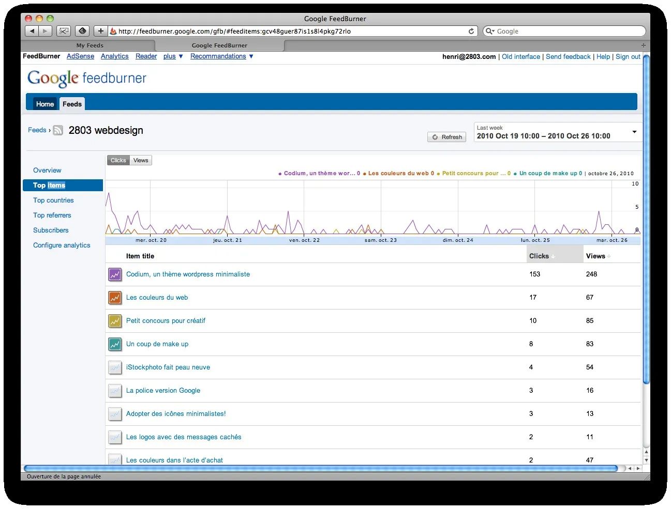Switch chart to Views
Image resolution: width=671 pixels, height=509 pixels.
(x=141, y=160)
